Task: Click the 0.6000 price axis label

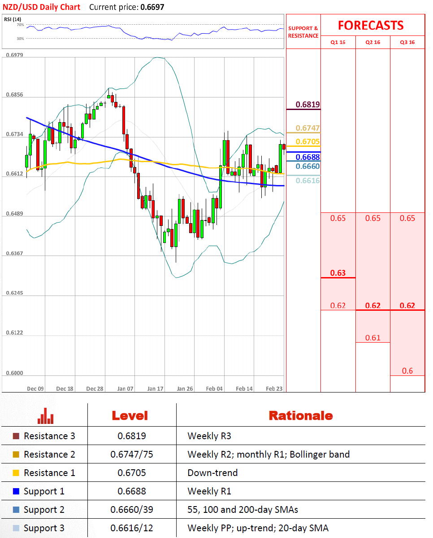Action: pos(14,373)
